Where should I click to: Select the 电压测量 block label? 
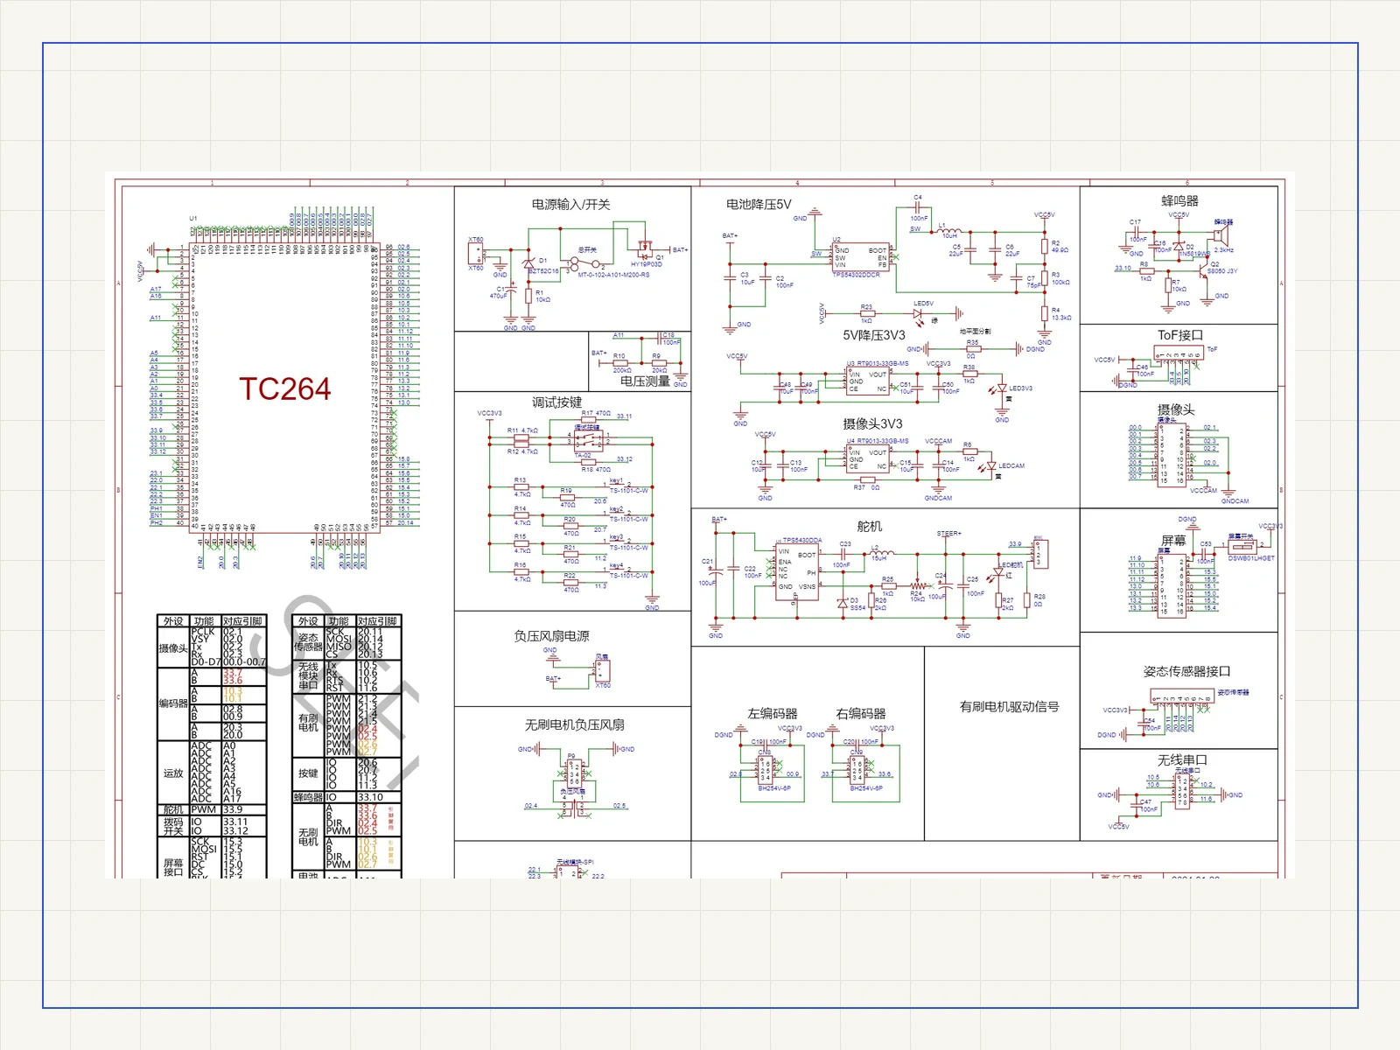(x=645, y=381)
